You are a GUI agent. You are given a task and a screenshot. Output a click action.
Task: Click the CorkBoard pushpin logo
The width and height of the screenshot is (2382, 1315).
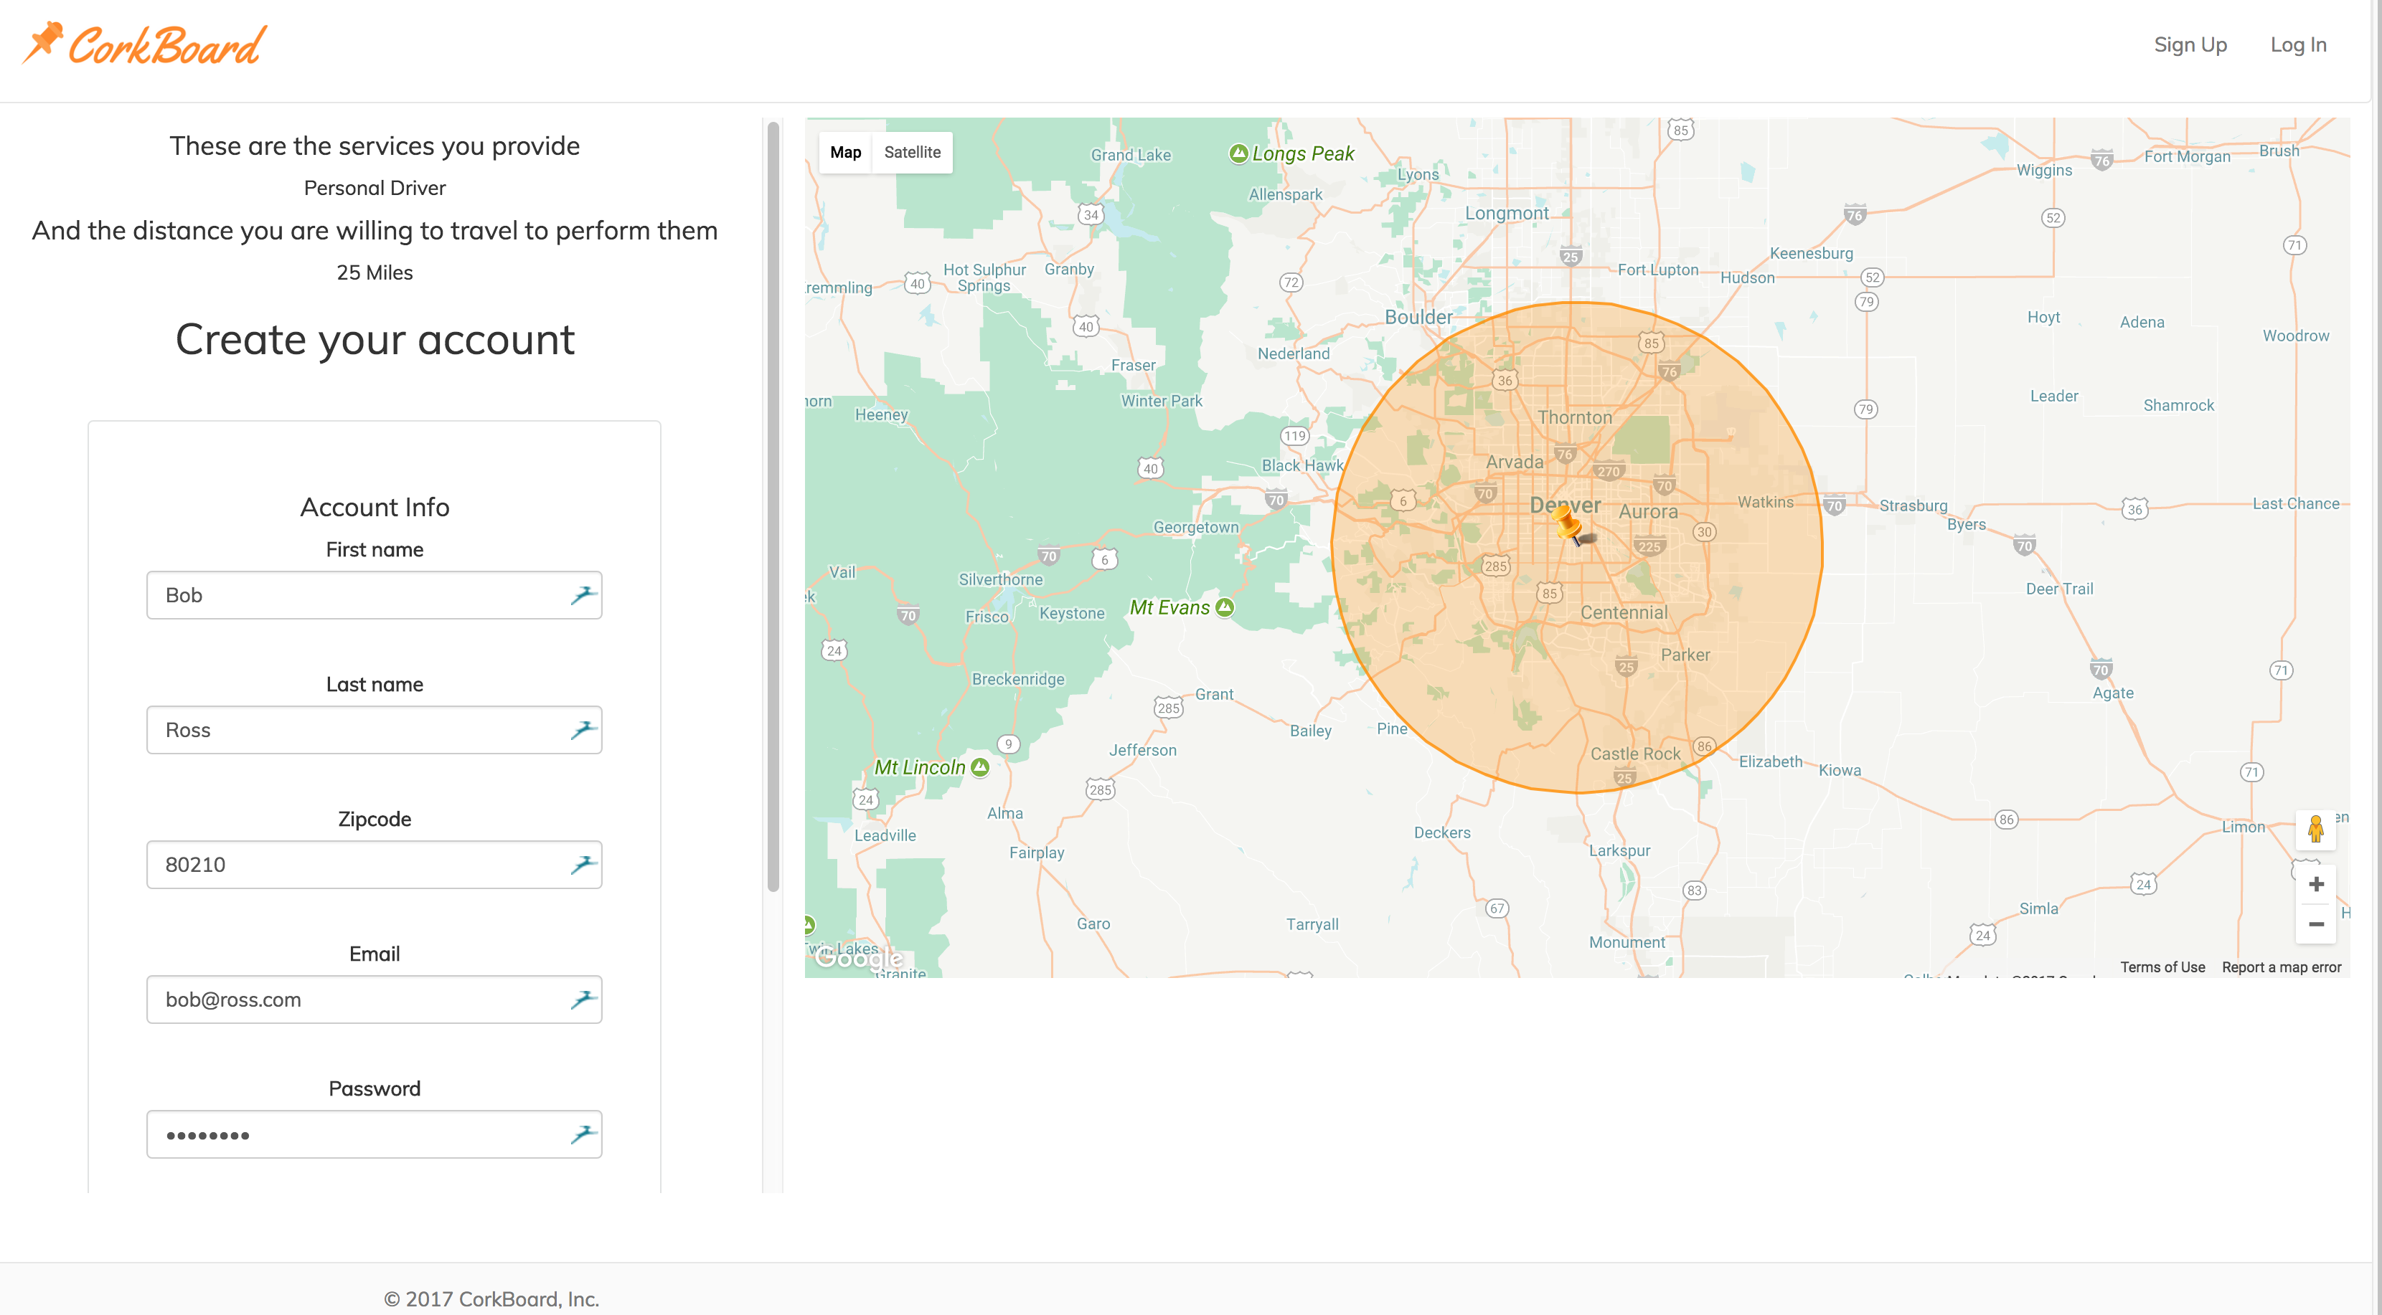pos(44,42)
